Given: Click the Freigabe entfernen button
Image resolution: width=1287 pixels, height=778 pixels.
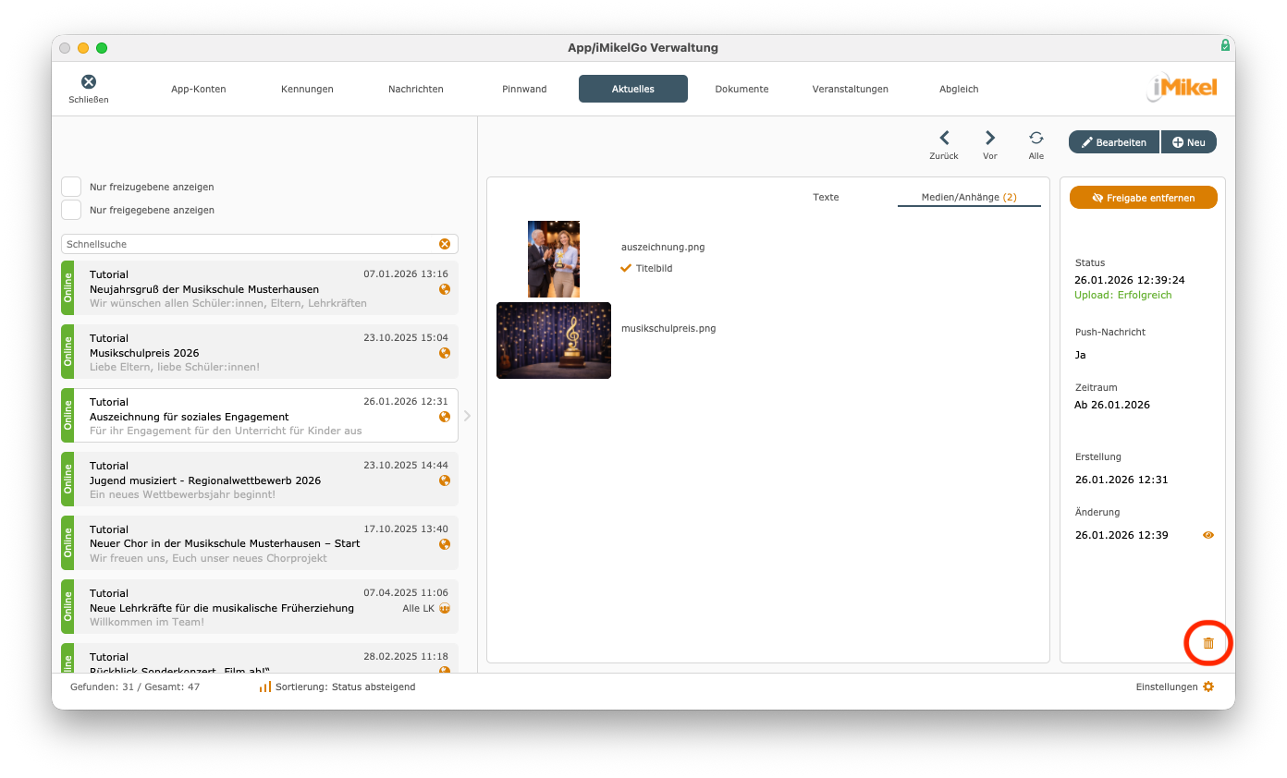Looking at the screenshot, I should (1143, 197).
